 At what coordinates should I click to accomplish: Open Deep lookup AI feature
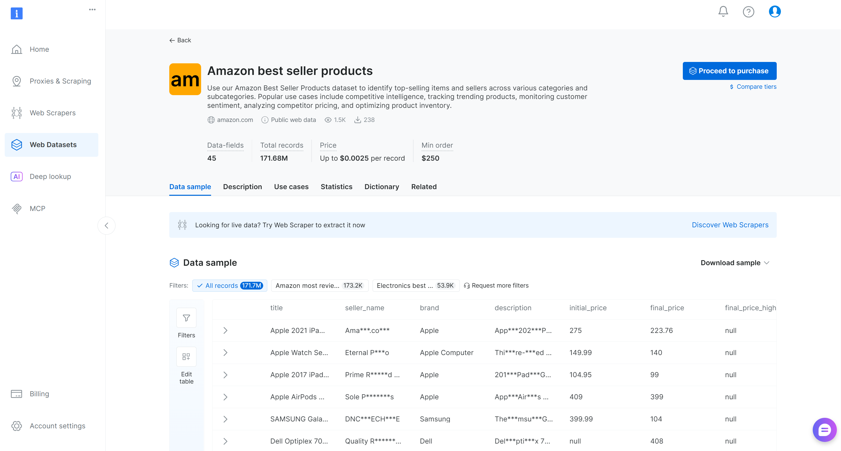[50, 176]
